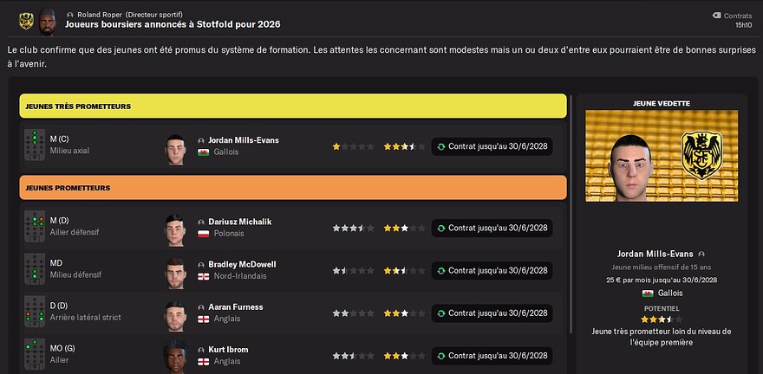This screenshot has width=763, height=374.
Task: Open Jordan Mills-Evans contract until 30/6/2028 button
Action: coord(492,146)
